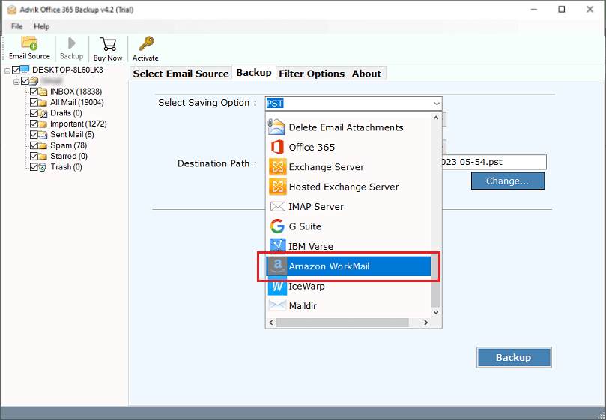
Task: Click the Delete Email Attachments icon
Action: coord(276,127)
